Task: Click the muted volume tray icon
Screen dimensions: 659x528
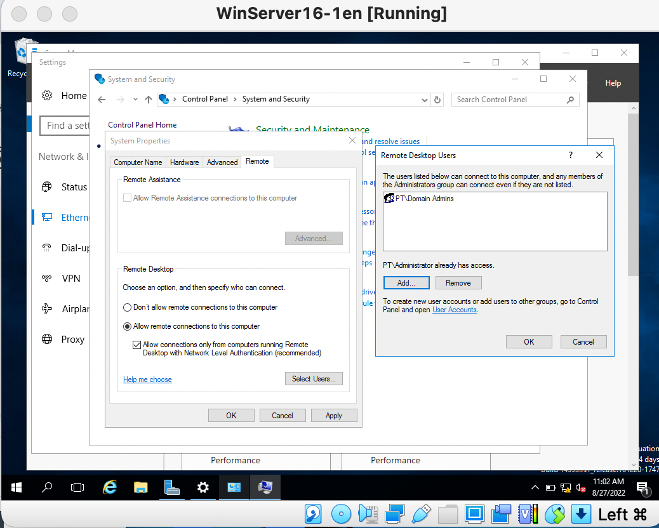Action: coord(580,487)
